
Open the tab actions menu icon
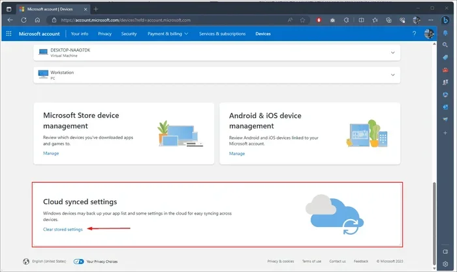coord(8,9)
